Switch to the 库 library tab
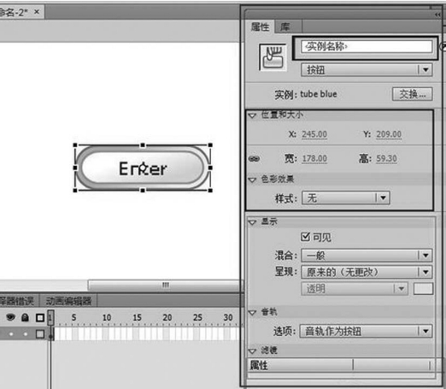The width and height of the screenshot is (446, 389). pyautogui.click(x=285, y=27)
